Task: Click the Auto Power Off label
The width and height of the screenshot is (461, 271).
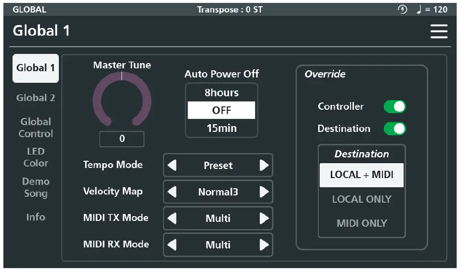Action: click(222, 74)
